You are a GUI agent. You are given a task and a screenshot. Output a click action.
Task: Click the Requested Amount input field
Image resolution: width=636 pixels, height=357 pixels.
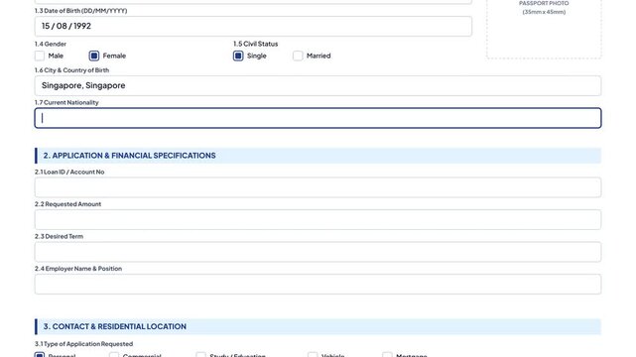tap(318, 219)
